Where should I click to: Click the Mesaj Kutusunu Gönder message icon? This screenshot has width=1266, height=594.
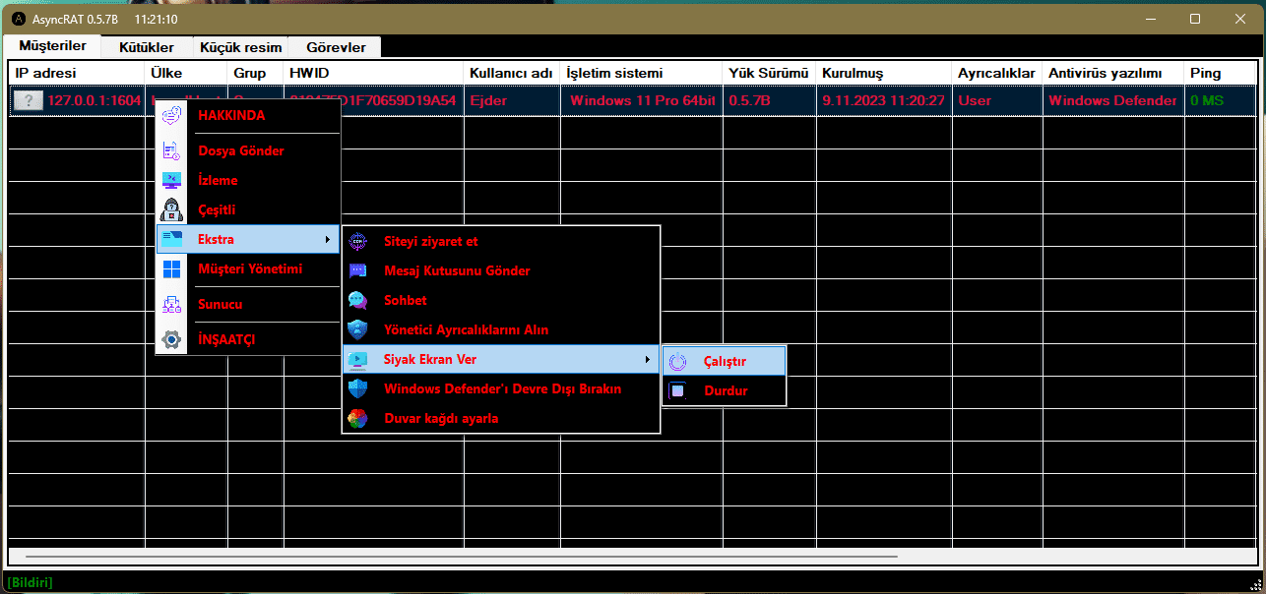(x=357, y=270)
